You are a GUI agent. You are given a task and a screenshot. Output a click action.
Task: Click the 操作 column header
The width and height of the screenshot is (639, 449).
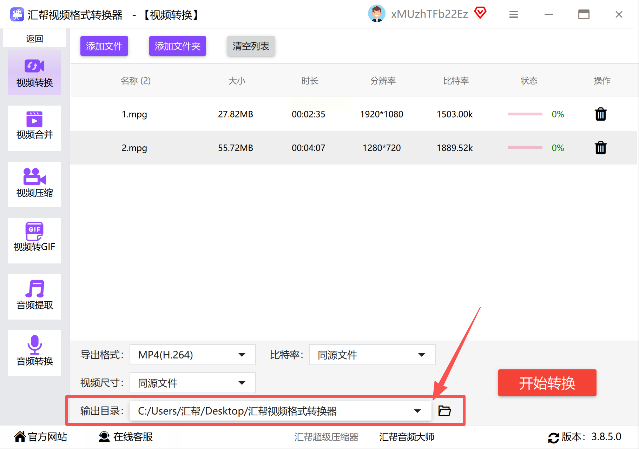pyautogui.click(x=602, y=81)
